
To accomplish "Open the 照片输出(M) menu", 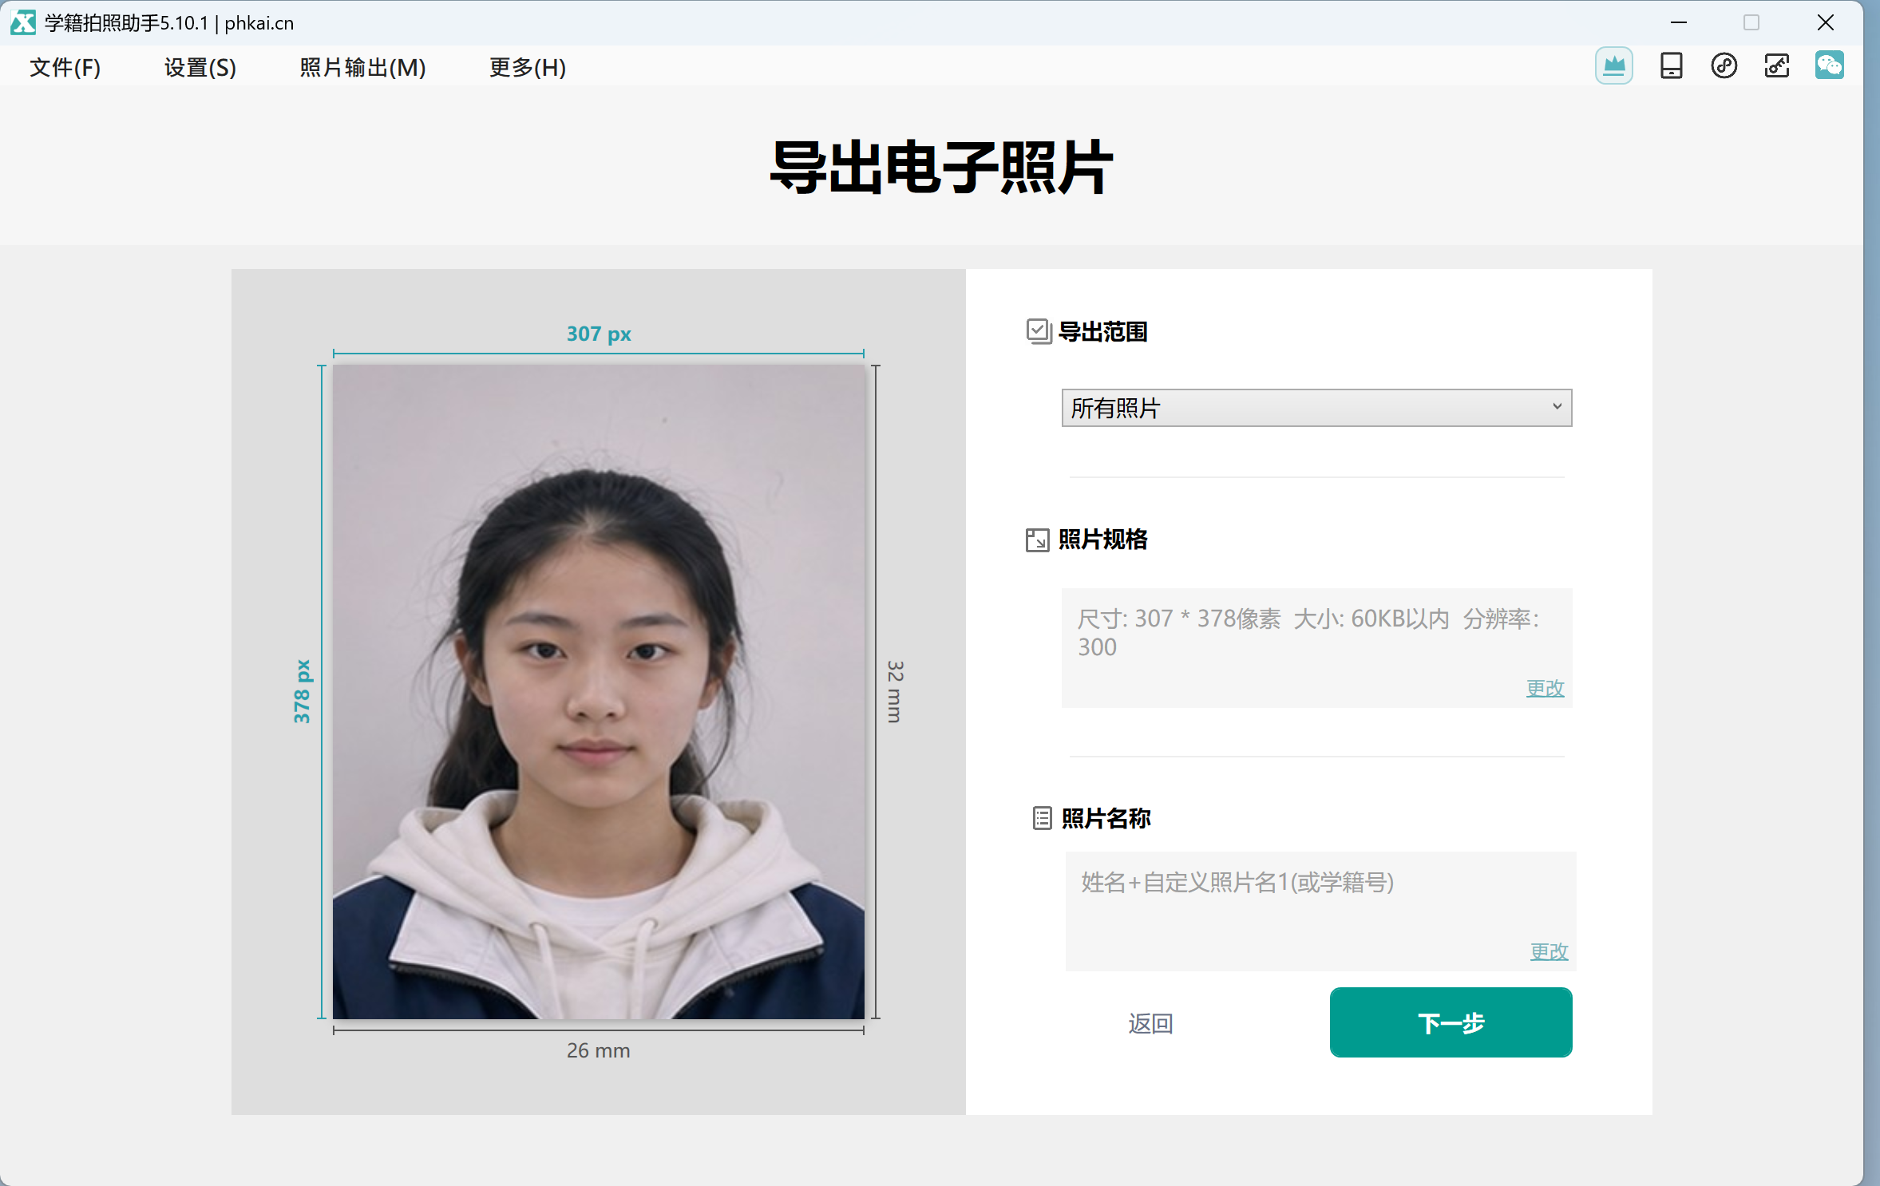I will (362, 68).
